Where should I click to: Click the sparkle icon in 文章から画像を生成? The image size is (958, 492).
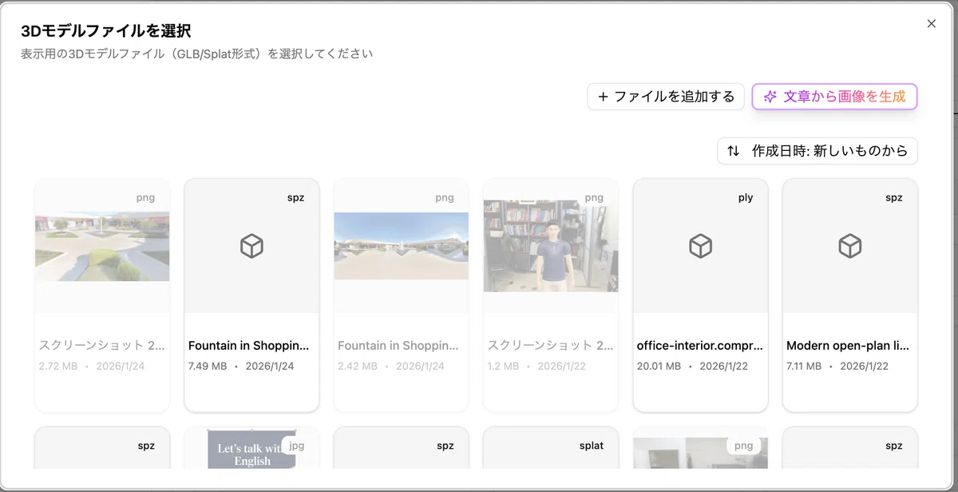[770, 97]
